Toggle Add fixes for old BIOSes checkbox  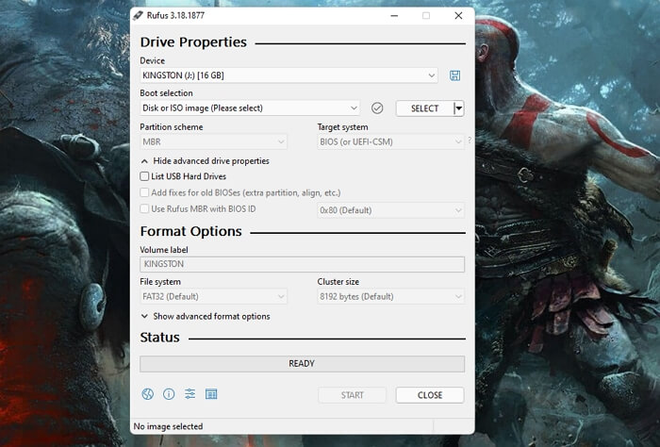[x=144, y=192]
